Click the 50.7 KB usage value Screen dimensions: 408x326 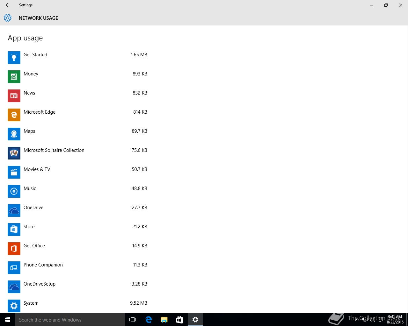[140, 169]
